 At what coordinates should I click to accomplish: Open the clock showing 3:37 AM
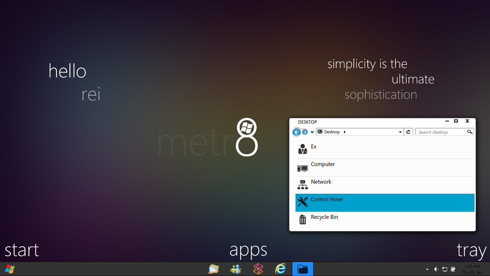pos(472,269)
